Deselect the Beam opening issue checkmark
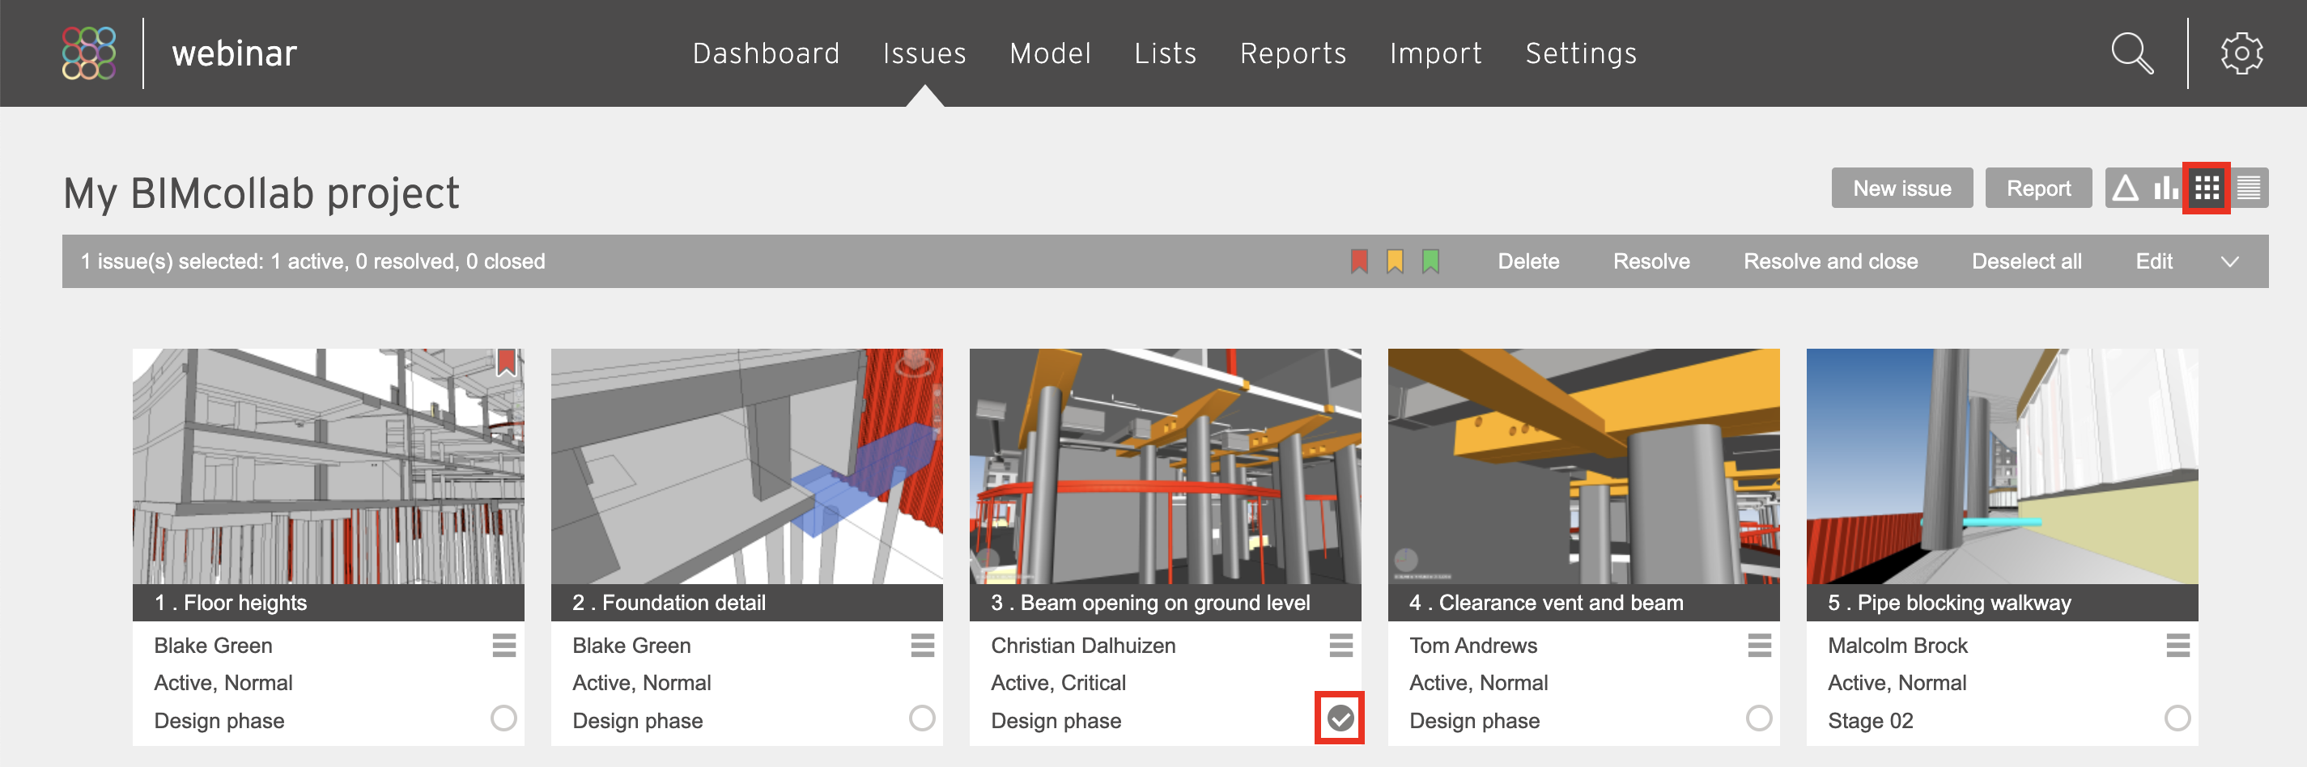Screen dimensions: 2307x767 click(1340, 718)
